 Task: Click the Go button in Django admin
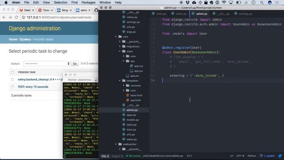point(75,64)
